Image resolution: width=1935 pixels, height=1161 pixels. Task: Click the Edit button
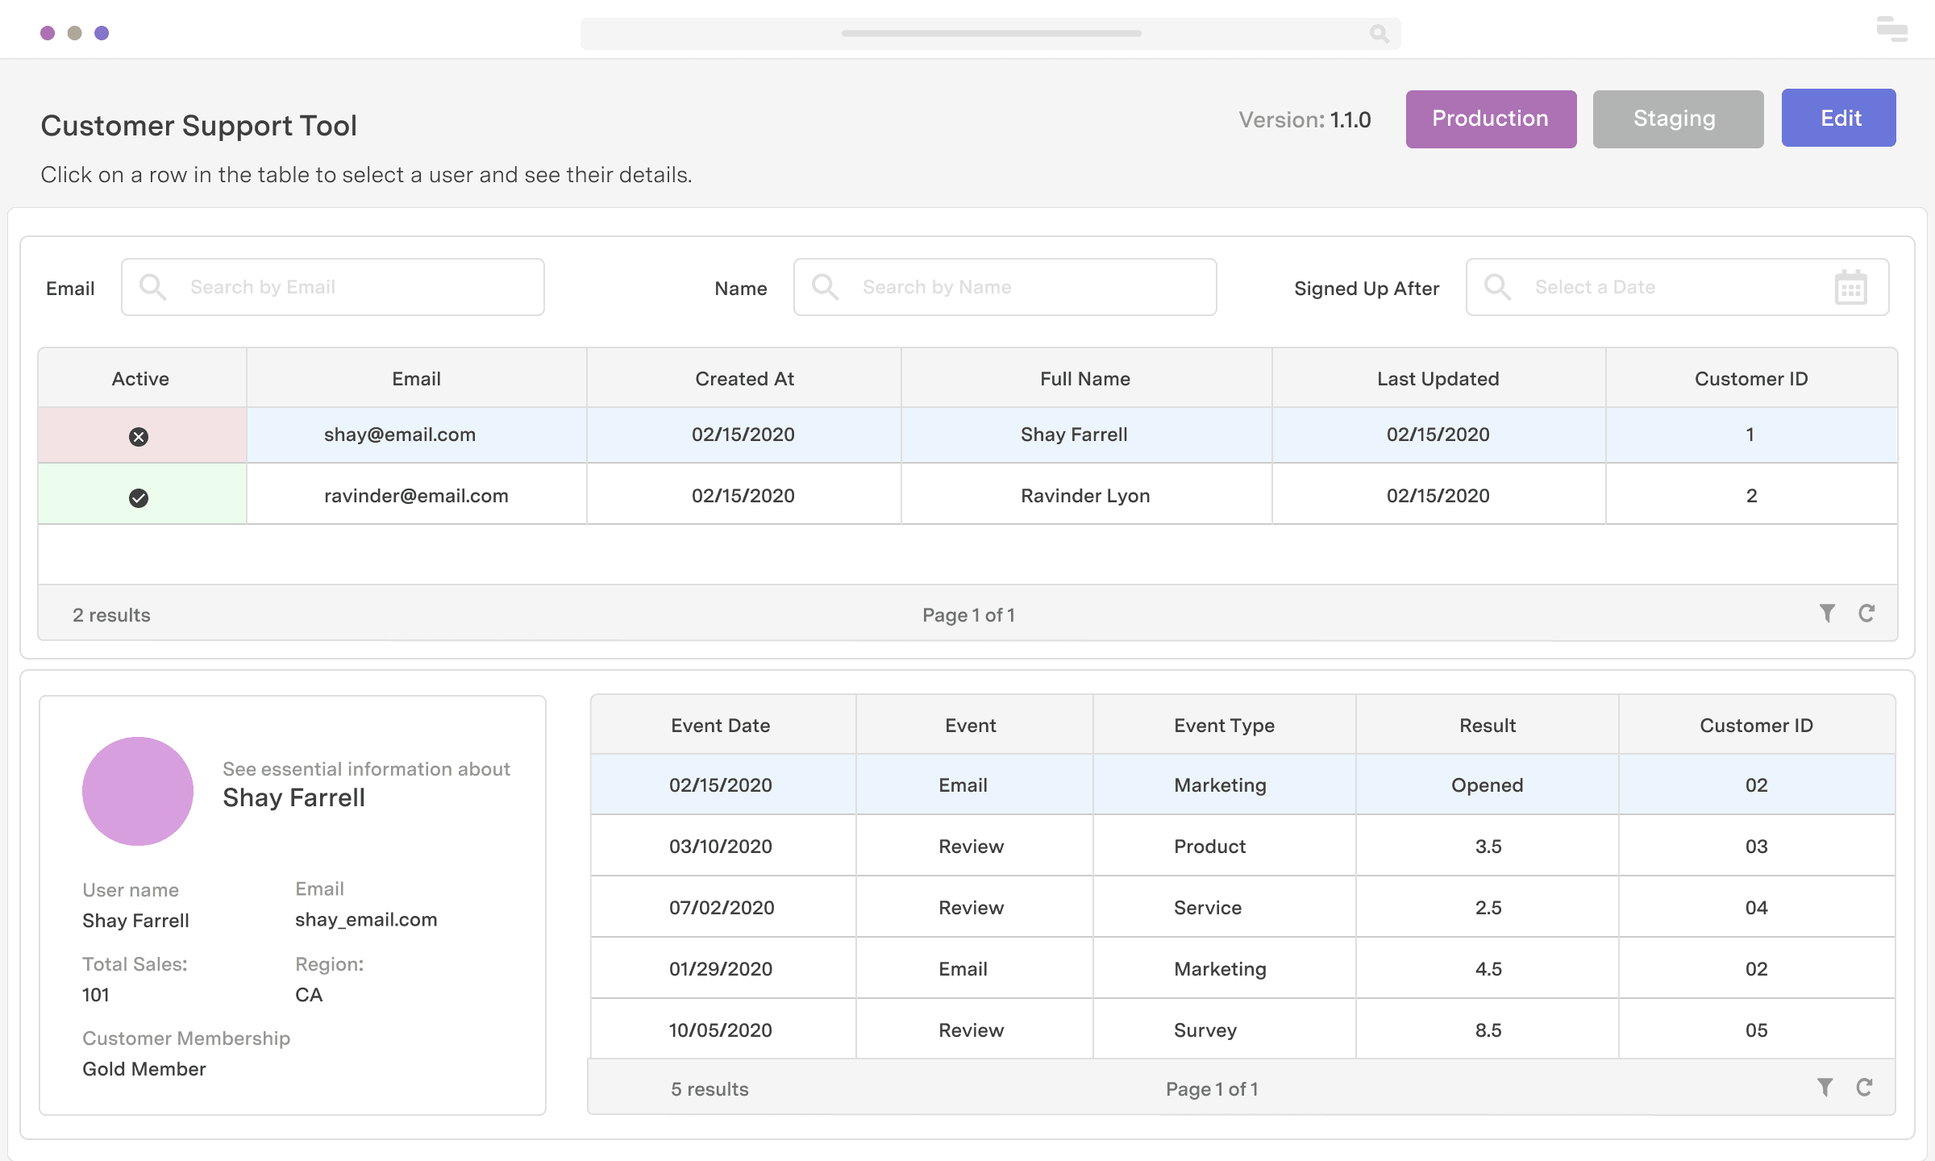point(1839,118)
